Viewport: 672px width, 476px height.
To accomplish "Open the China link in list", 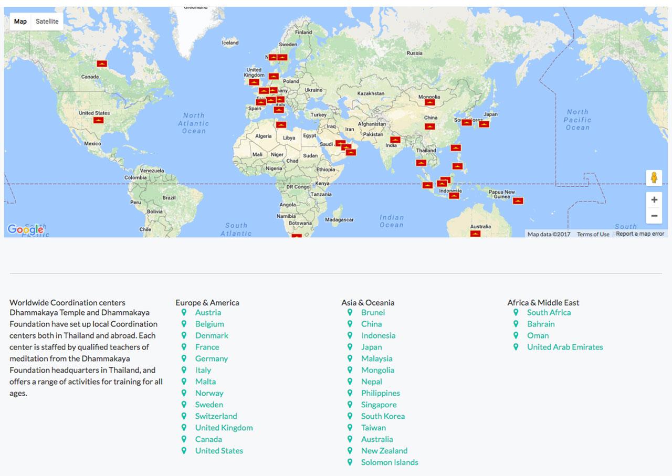I will pyautogui.click(x=371, y=324).
